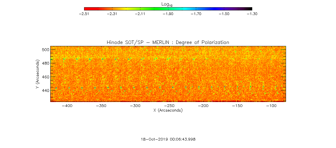Select the -2.51 colorbar tick label
The image size is (336, 148).
84,14
